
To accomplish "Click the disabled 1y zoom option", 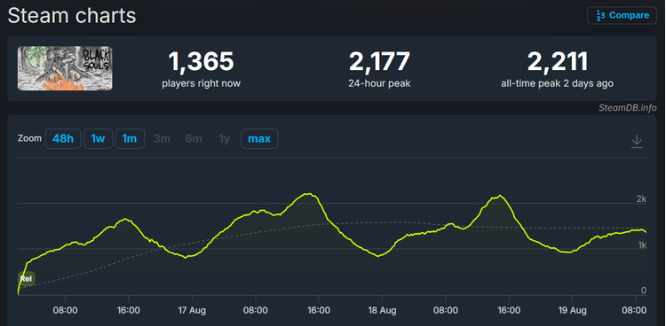I will [x=225, y=138].
